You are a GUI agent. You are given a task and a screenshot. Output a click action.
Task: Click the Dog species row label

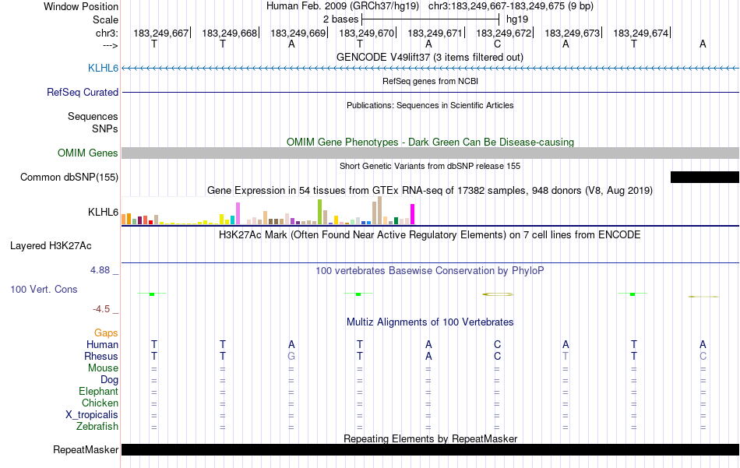pos(109,380)
